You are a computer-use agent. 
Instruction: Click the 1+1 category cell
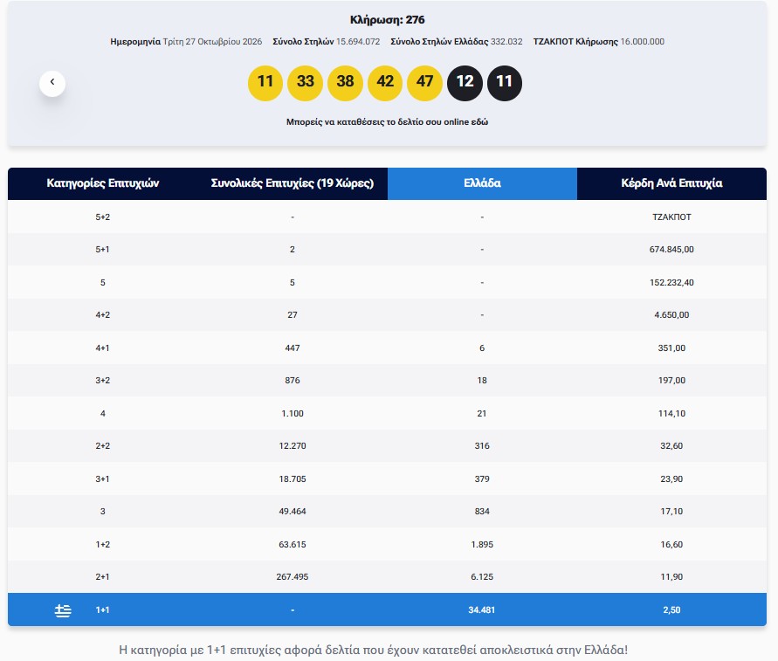coord(103,610)
